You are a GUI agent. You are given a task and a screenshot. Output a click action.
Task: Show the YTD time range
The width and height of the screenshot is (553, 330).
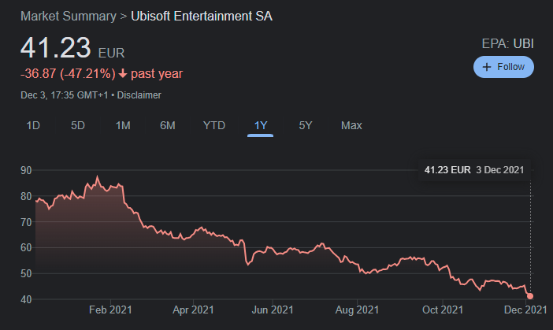pyautogui.click(x=214, y=125)
